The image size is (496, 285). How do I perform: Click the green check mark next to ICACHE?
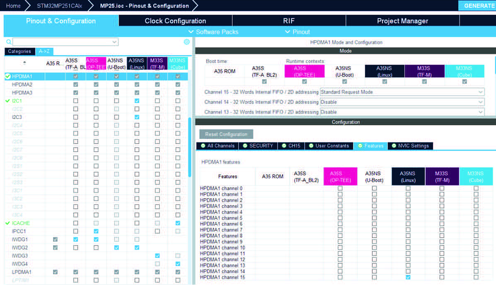click(x=8, y=223)
